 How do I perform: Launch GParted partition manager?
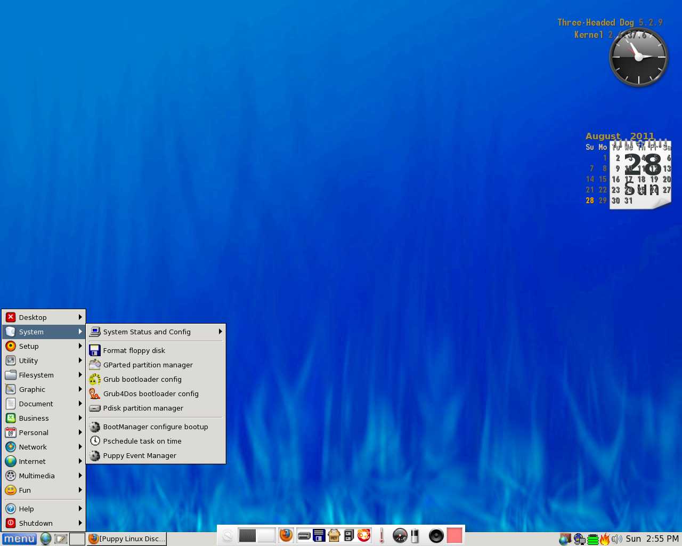(x=156, y=365)
